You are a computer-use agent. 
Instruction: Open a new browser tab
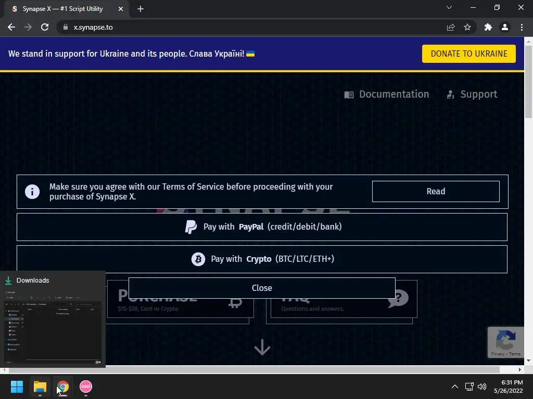pos(141,9)
